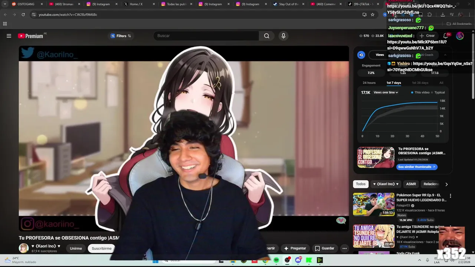This screenshot has width=475, height=267.
Task: Click the magnifier search button
Action: point(266,36)
